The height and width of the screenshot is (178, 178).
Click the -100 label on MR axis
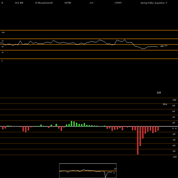[x=174, y=157]
